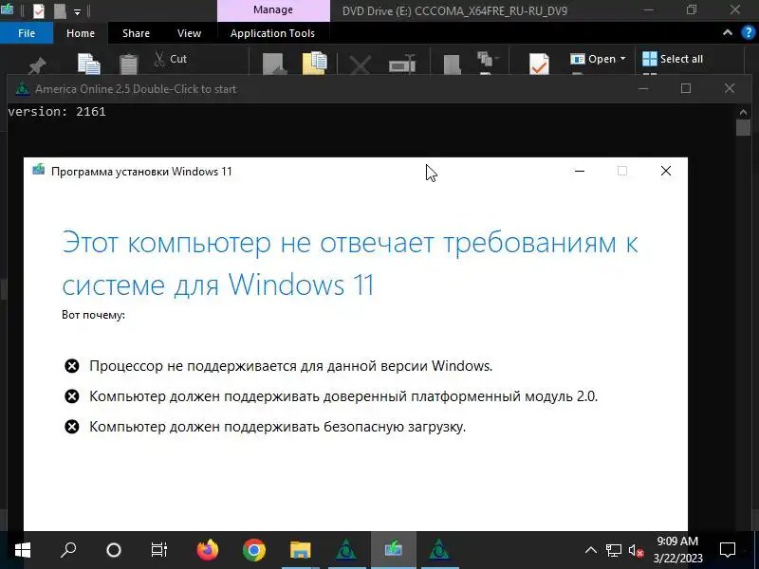
Task: Click the taskbar Search magnifier icon
Action: pyautogui.click(x=68, y=550)
